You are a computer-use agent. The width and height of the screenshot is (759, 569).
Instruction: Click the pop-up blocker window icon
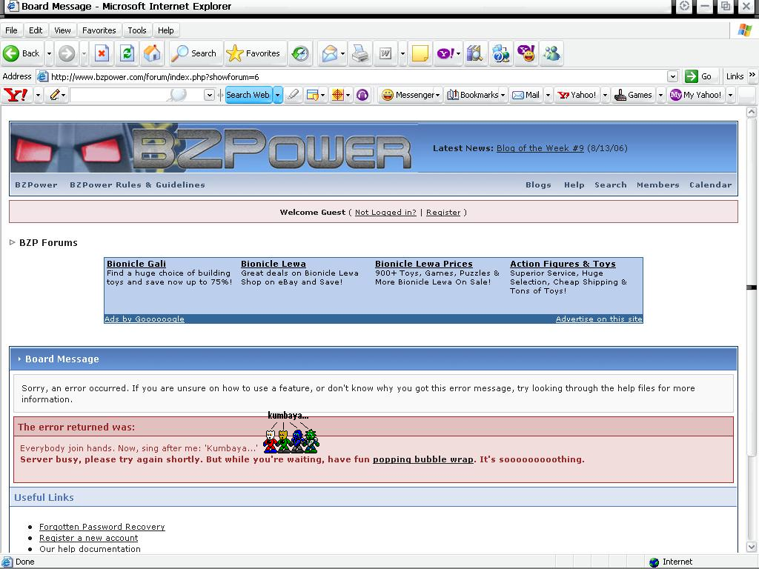point(313,95)
